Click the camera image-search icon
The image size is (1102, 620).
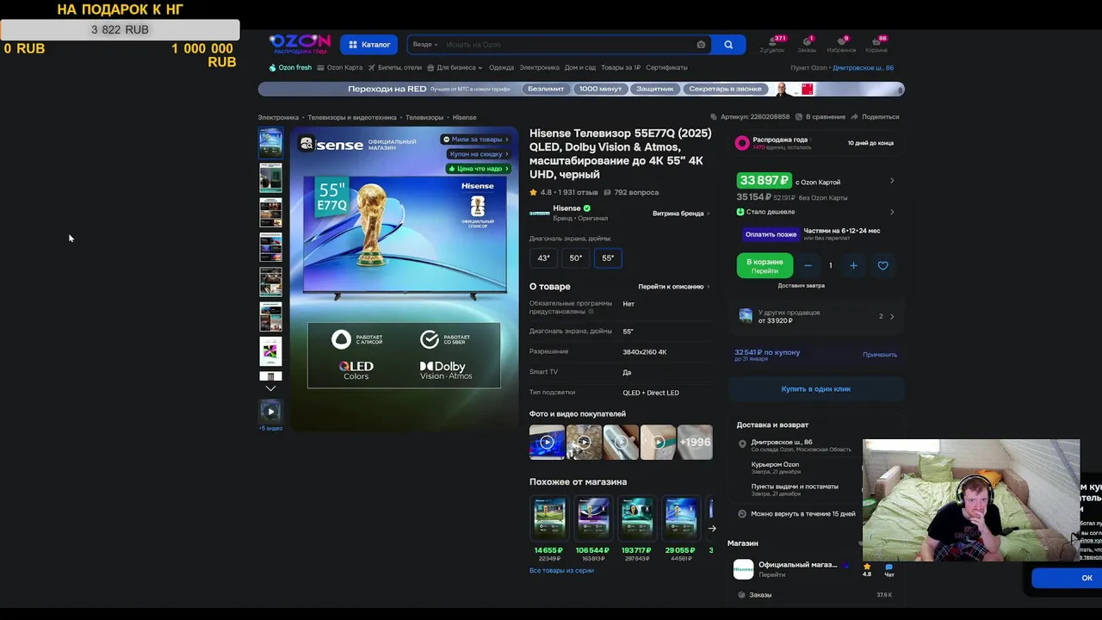click(701, 45)
